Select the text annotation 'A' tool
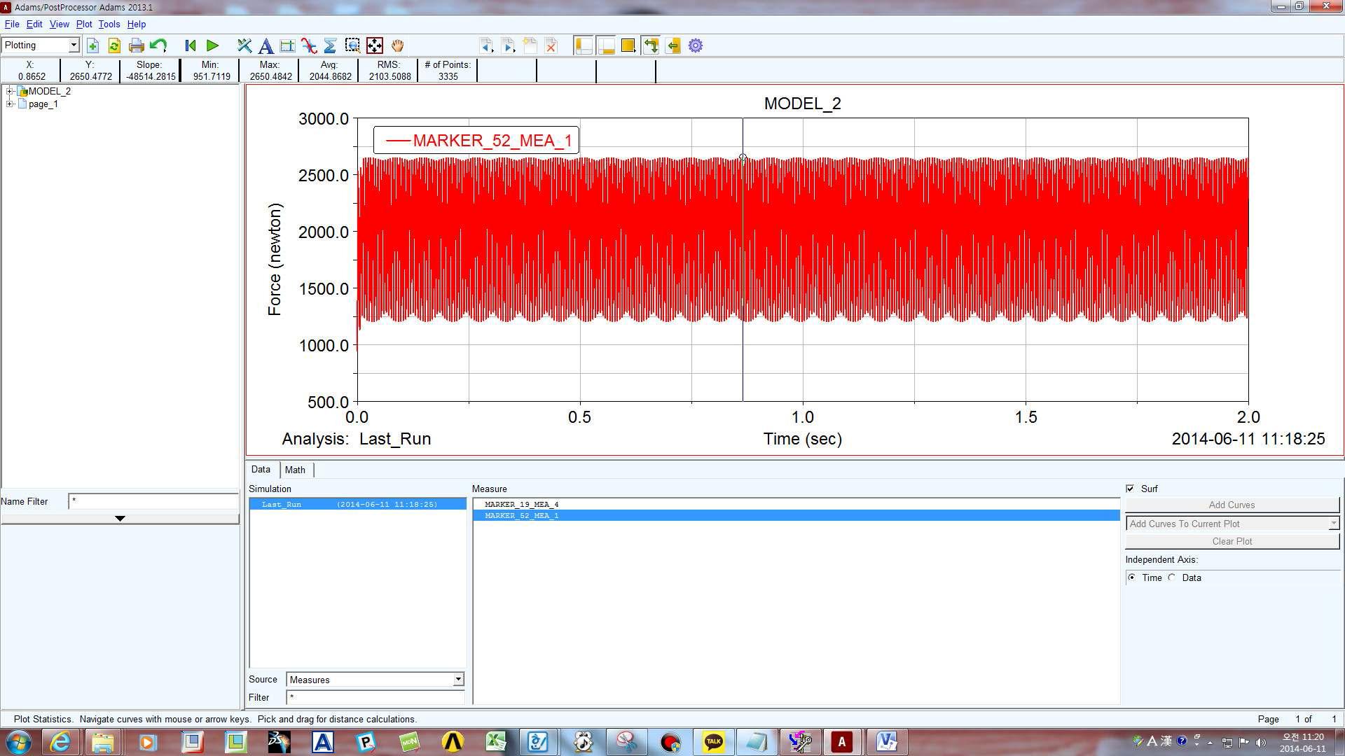This screenshot has width=1345, height=756. click(265, 45)
